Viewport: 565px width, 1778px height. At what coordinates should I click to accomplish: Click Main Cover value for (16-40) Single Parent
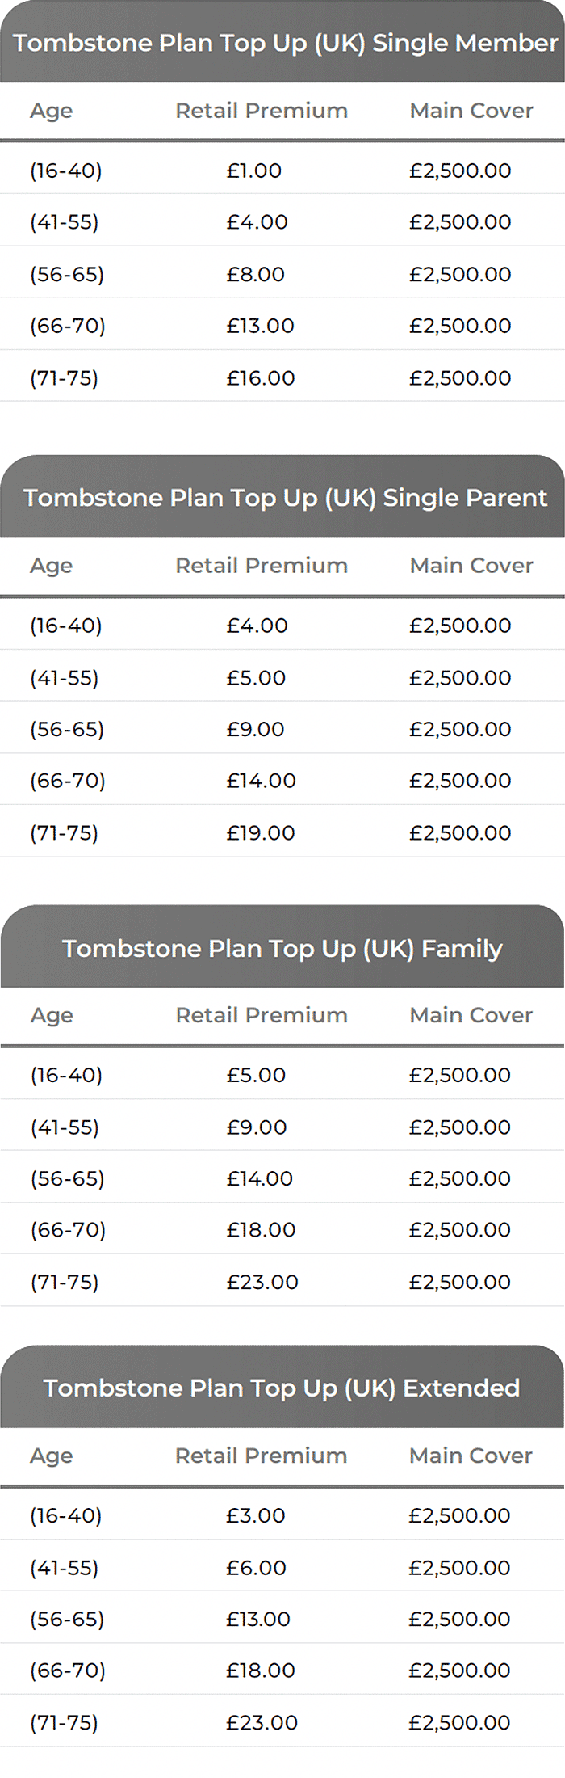pos(460,626)
